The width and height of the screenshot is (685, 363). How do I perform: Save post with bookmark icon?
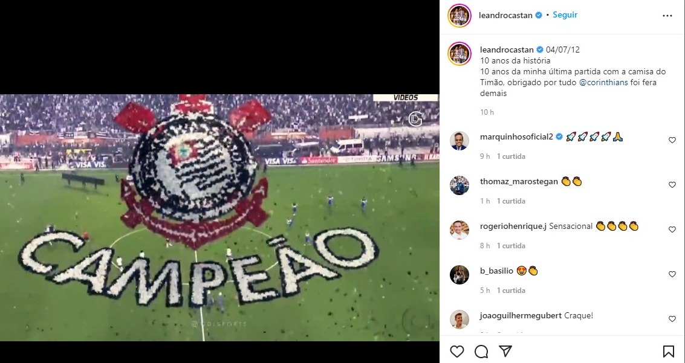click(669, 351)
